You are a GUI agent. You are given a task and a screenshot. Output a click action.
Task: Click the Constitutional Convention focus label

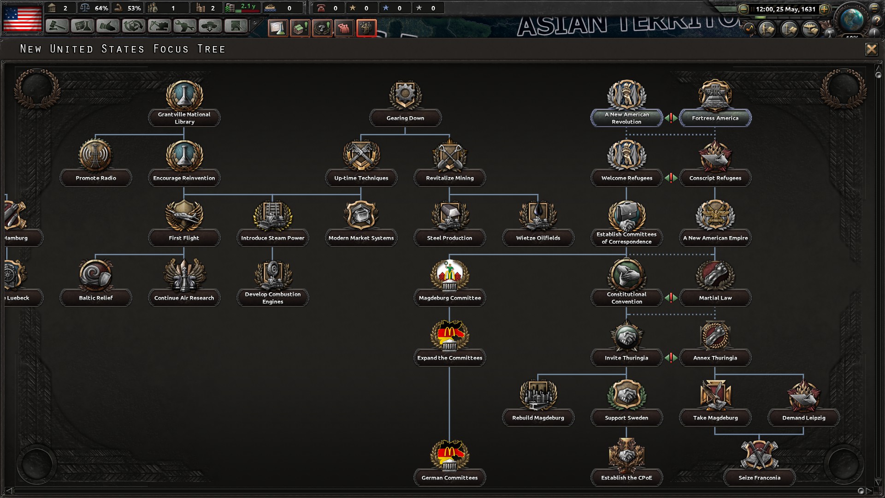point(626,298)
